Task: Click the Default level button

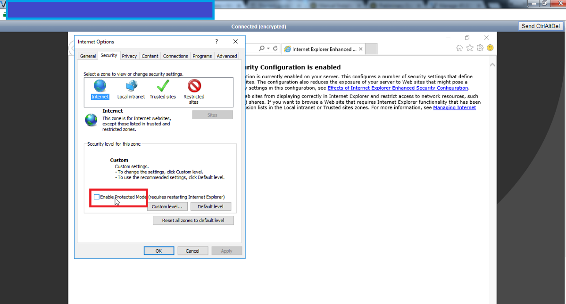Action: pyautogui.click(x=210, y=206)
